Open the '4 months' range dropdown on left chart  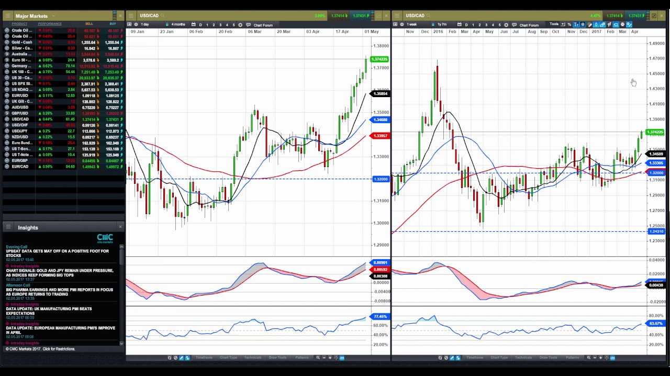pyautogui.click(x=178, y=25)
